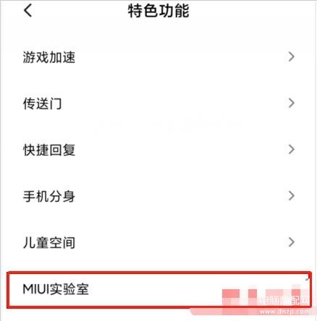Image resolution: width=317 pixels, height=321 pixels.
Task: Click the 特色功能 page title
Action: (x=158, y=11)
